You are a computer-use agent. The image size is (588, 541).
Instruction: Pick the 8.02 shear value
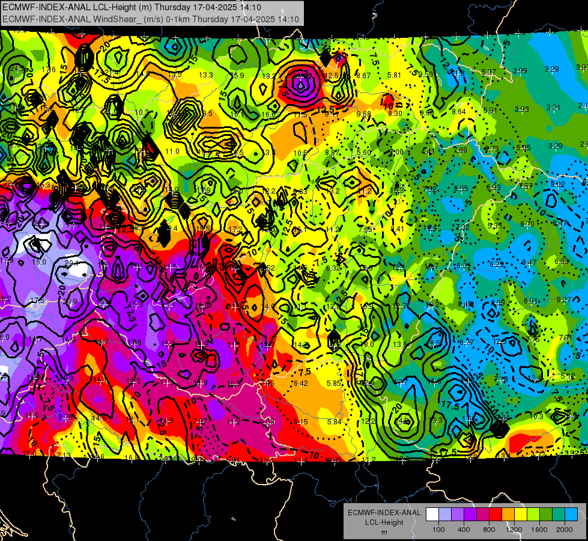coord(557,185)
